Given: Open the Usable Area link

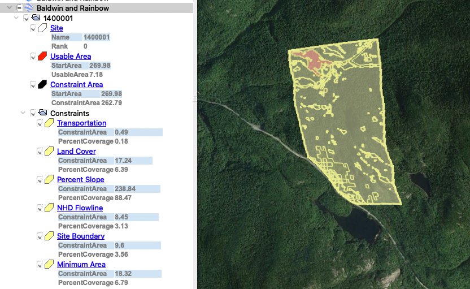Looking at the screenshot, I should (x=71, y=56).
